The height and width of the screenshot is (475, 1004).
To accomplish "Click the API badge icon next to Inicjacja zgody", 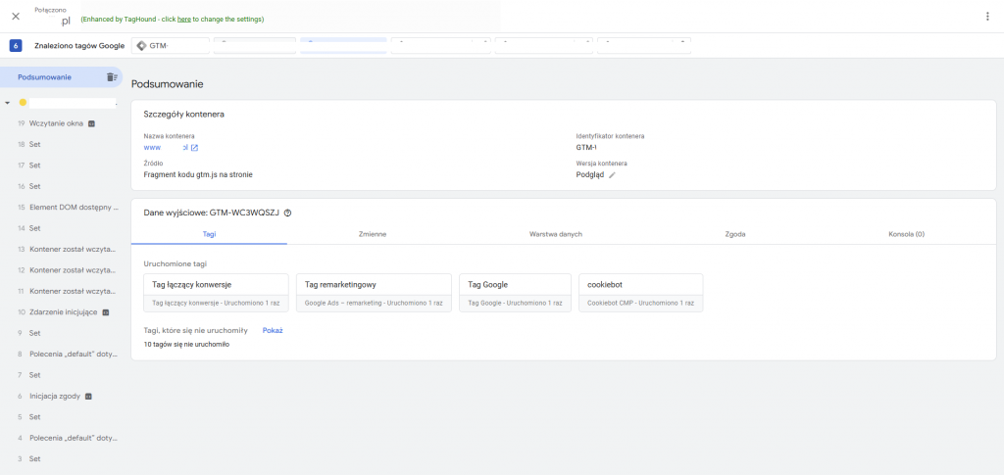I will click(x=88, y=397).
